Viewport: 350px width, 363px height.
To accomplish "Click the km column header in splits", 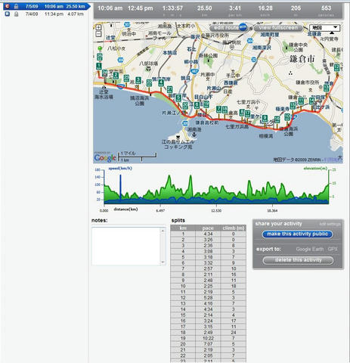I will (x=183, y=228).
